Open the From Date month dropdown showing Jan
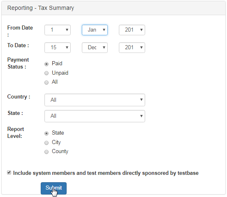 coord(95,30)
